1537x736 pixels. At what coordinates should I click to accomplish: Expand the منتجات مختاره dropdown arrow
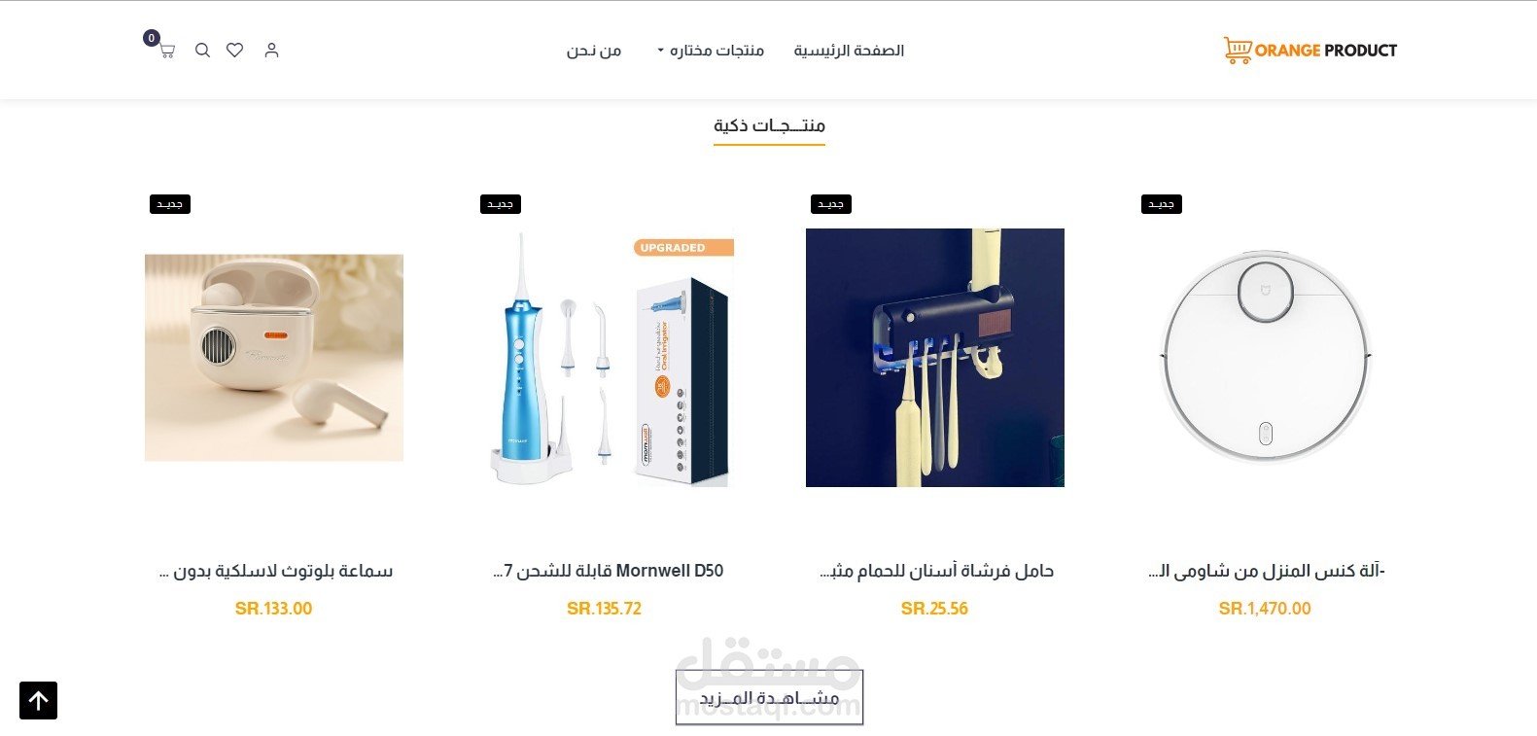[660, 51]
